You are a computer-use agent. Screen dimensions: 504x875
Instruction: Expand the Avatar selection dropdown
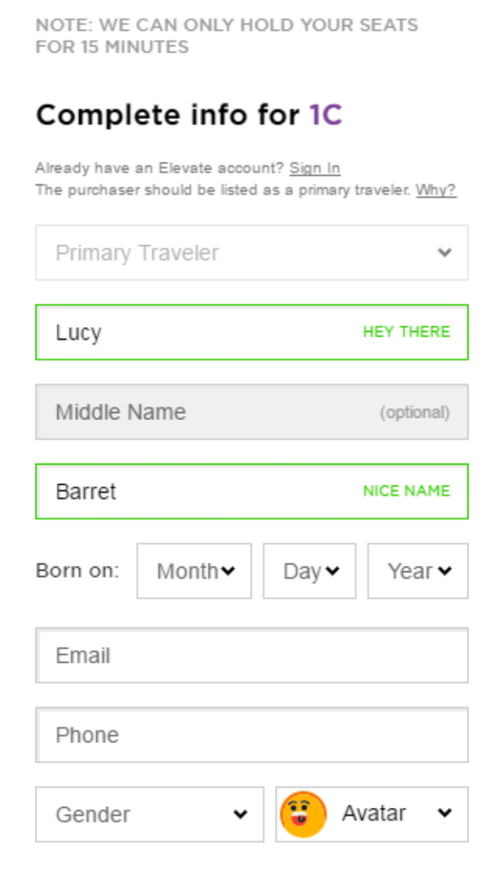click(372, 814)
